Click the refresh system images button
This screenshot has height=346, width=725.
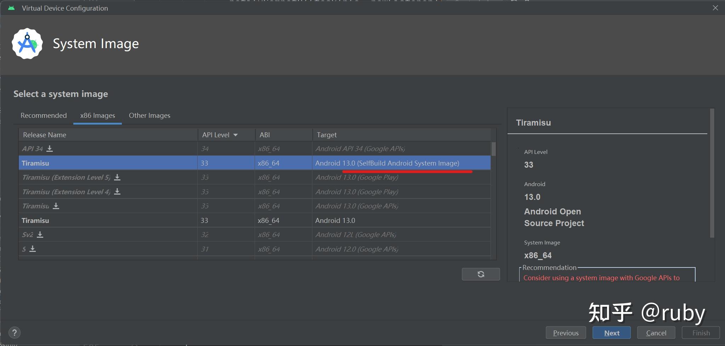click(481, 274)
